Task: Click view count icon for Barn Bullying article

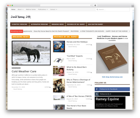Action: (91, 72)
